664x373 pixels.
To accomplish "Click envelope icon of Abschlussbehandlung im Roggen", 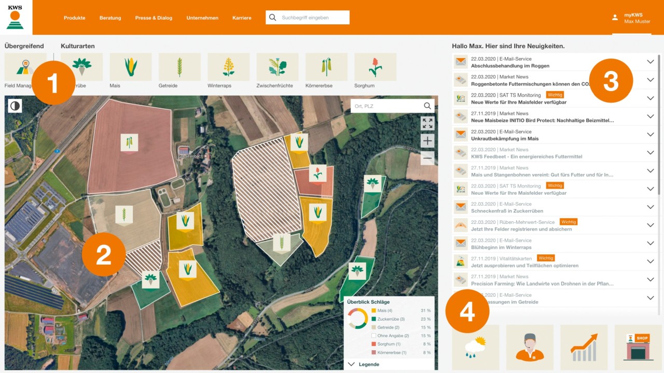I will [460, 62].
